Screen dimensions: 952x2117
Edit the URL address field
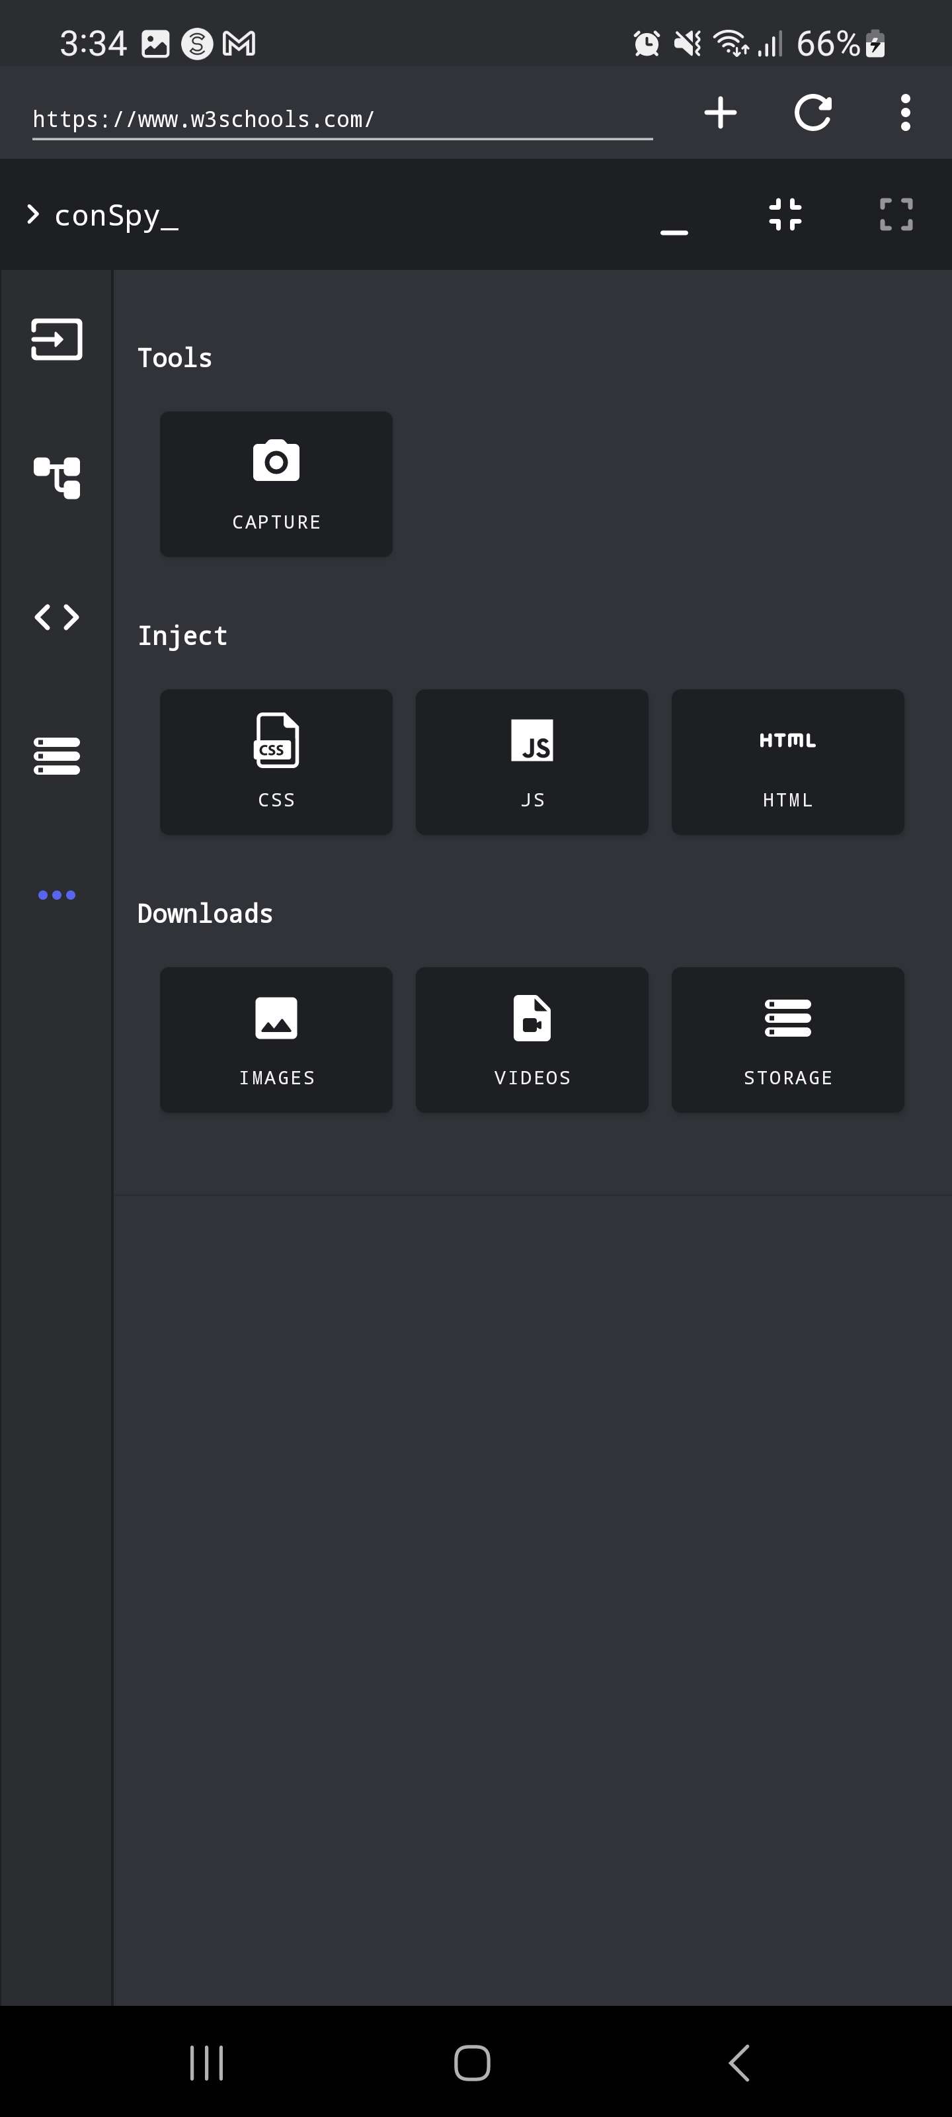point(342,120)
